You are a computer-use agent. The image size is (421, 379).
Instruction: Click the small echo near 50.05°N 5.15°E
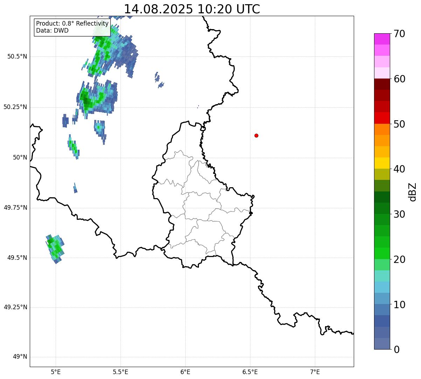[74, 147]
